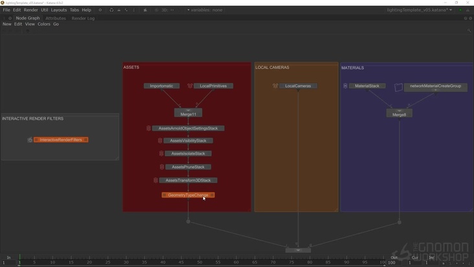Expand the bottom merge node arrow
This screenshot has height=267, width=474.
click(x=298, y=250)
